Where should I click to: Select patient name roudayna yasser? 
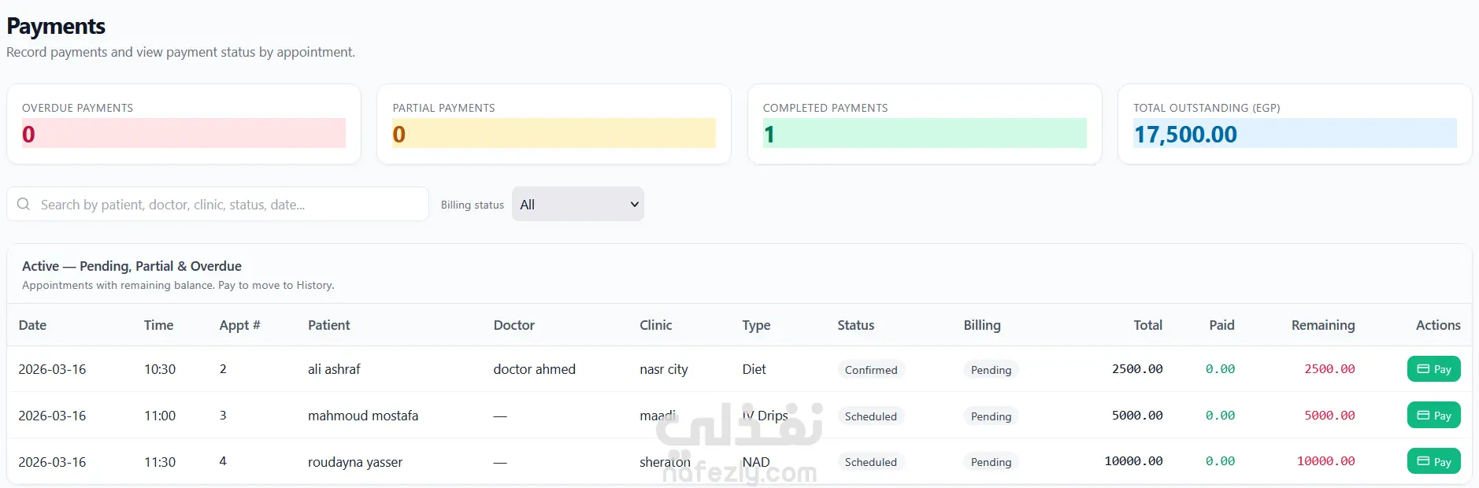pos(355,462)
